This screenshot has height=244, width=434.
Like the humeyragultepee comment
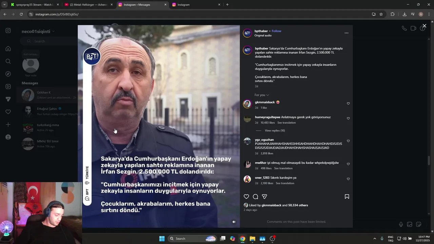point(348,119)
